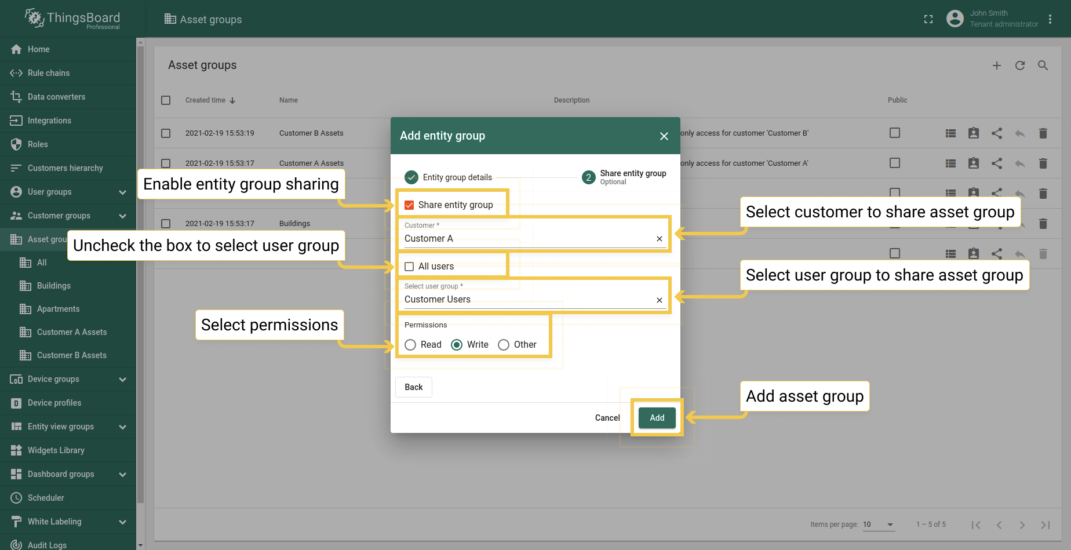Close the Add entity group dialog
The height and width of the screenshot is (550, 1071).
(x=664, y=136)
